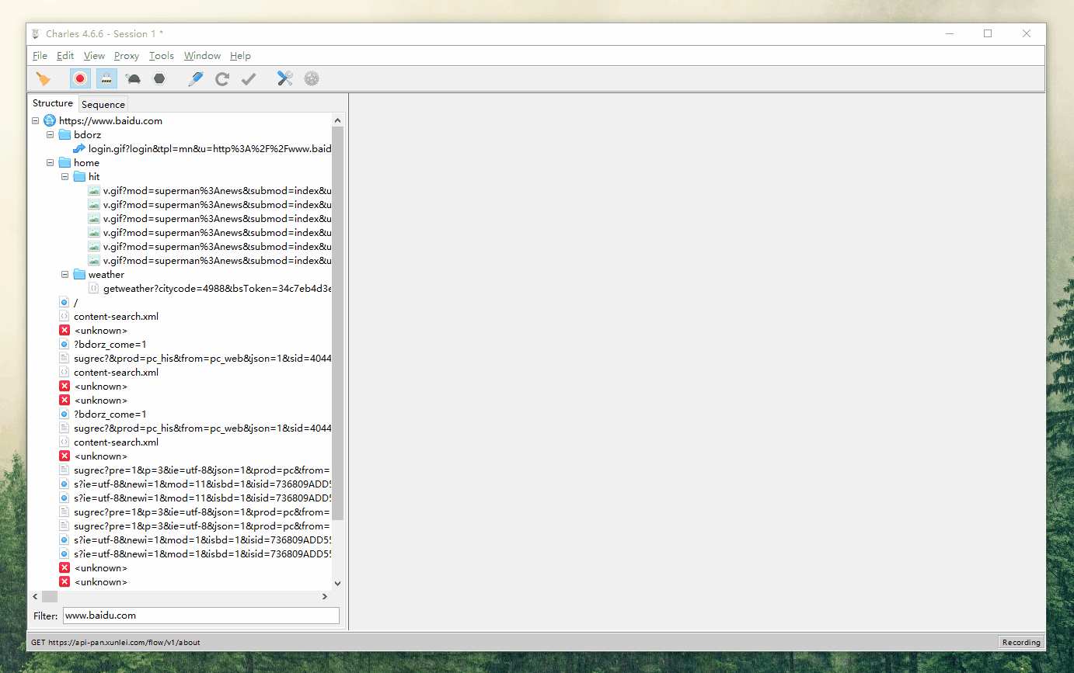Open Tools via the wrench and screwdriver icon

(x=285, y=78)
